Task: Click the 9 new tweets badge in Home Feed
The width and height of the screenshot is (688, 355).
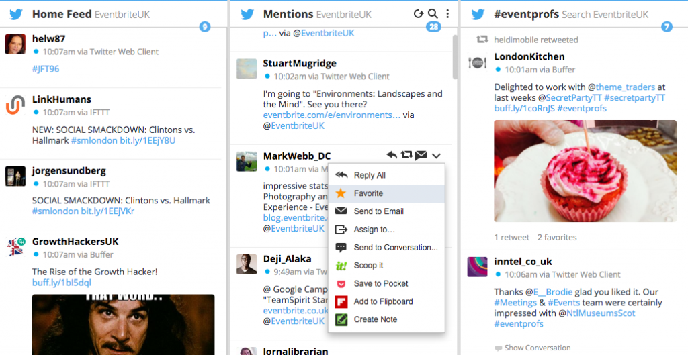Action: click(204, 27)
